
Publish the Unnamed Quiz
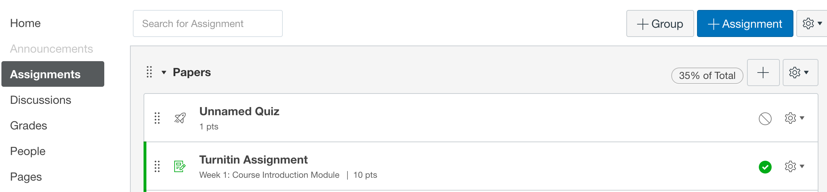[x=765, y=118]
